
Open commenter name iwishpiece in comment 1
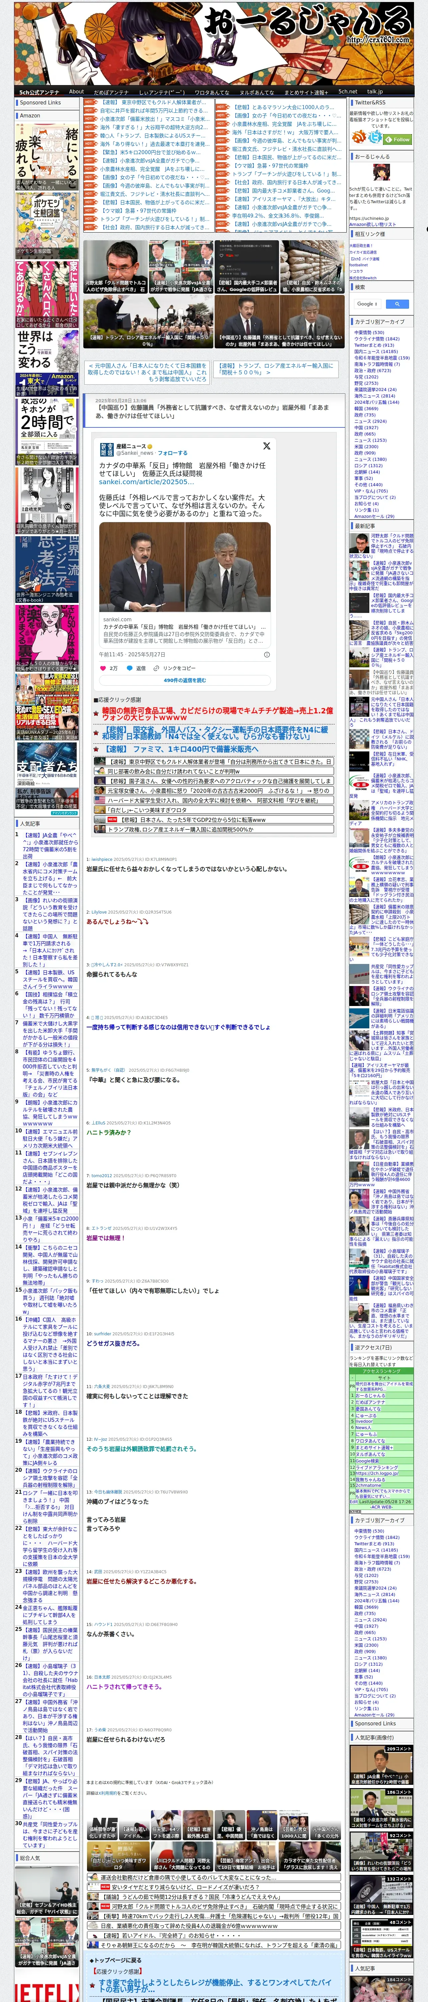(102, 860)
